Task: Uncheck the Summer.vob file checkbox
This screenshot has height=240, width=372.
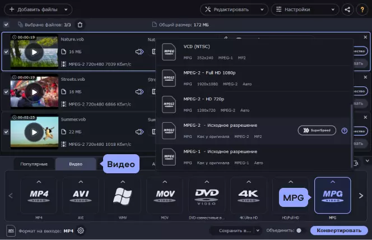Action: click(x=6, y=132)
